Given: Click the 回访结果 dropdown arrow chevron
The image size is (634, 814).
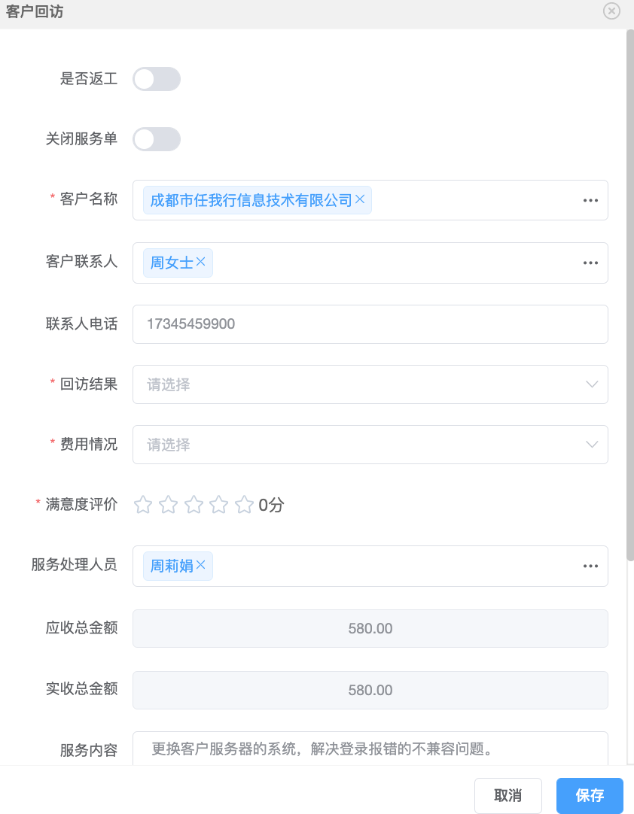Looking at the screenshot, I should (x=592, y=384).
